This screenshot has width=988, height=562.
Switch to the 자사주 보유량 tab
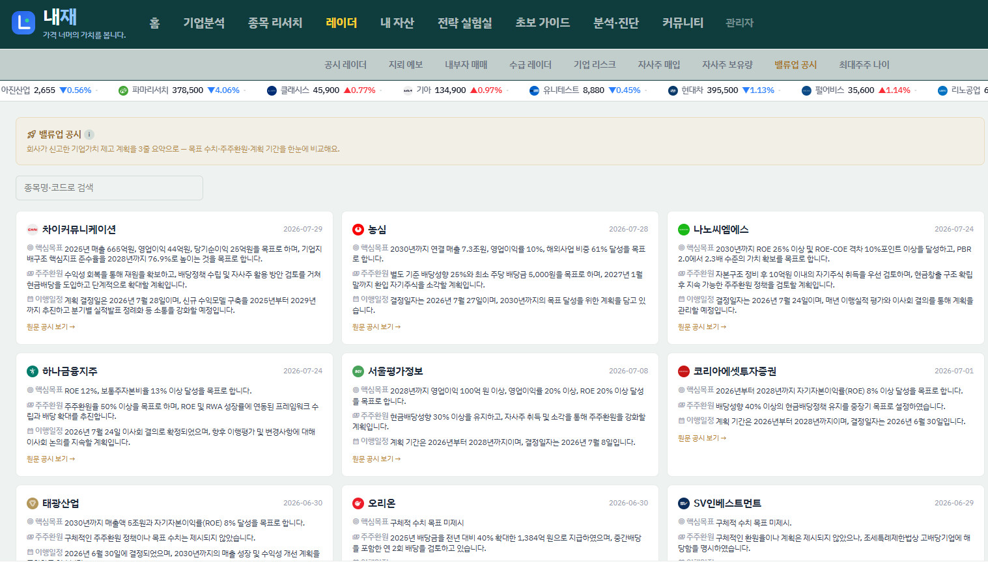click(727, 65)
